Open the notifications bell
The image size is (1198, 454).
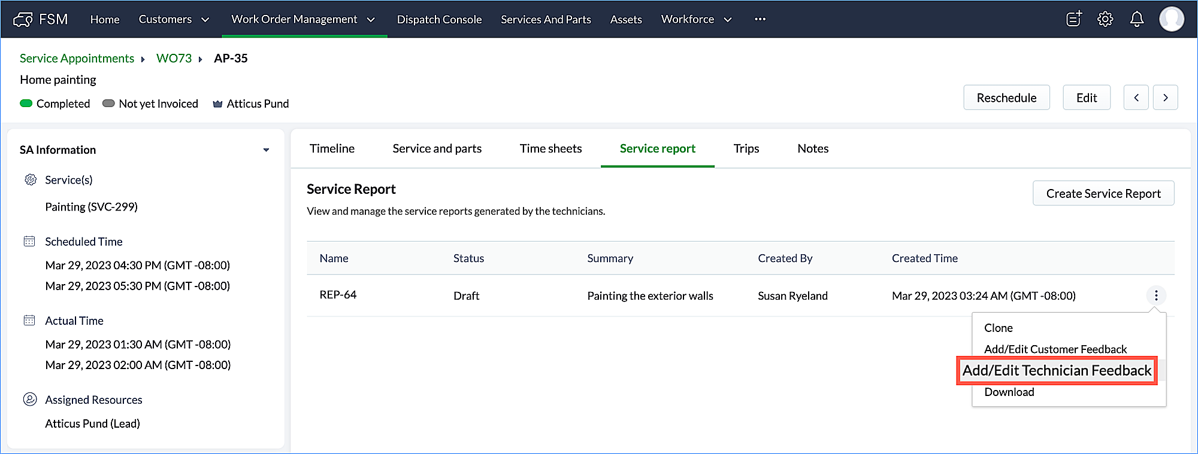[x=1136, y=19]
